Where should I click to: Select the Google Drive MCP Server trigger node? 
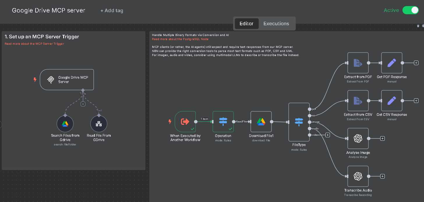point(67,80)
